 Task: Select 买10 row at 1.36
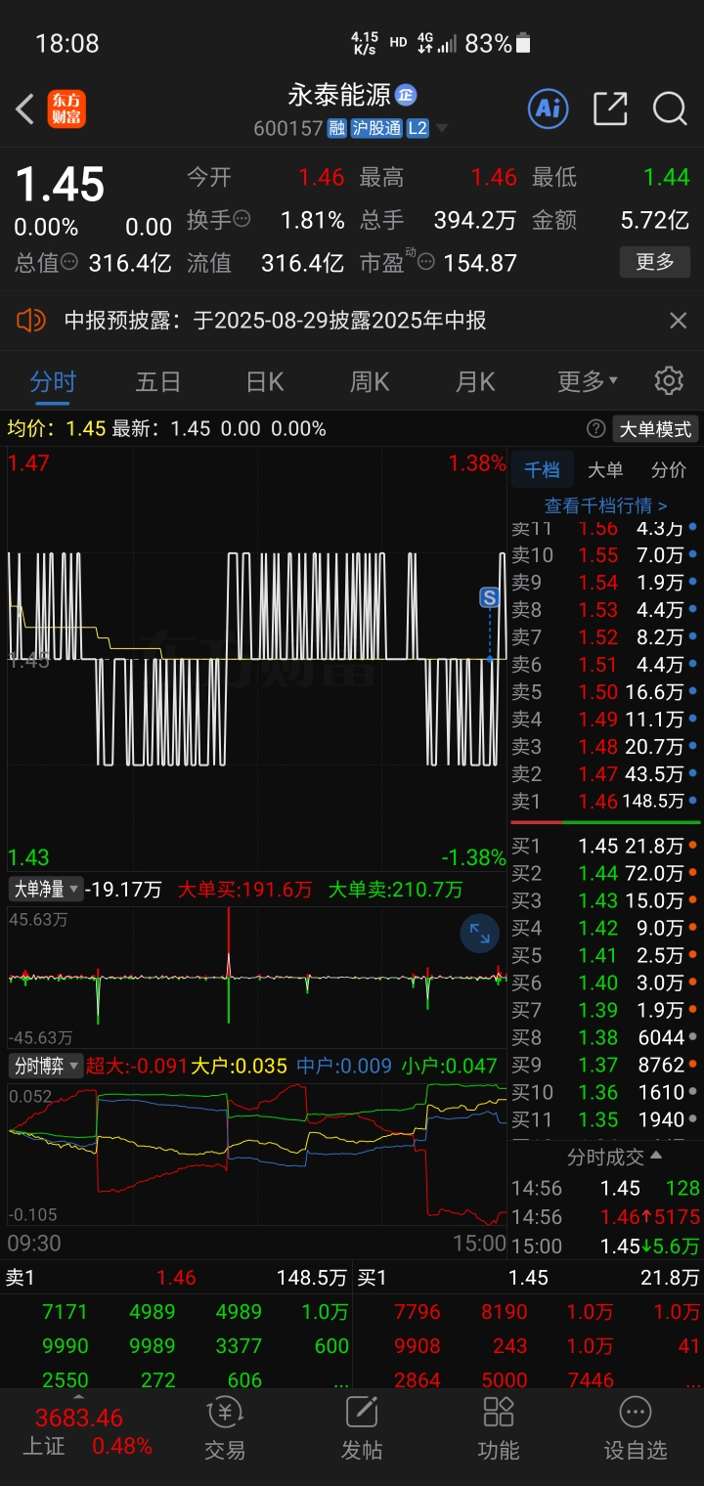(x=604, y=1092)
